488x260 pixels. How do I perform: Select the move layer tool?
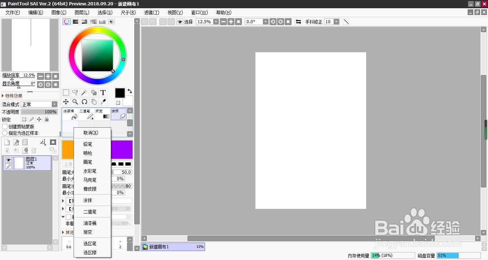click(x=66, y=102)
